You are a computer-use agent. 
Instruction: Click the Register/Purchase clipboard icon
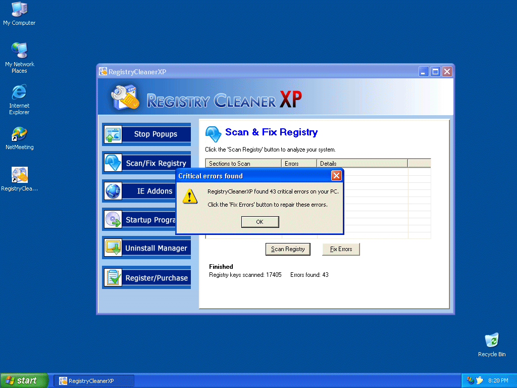coord(113,277)
